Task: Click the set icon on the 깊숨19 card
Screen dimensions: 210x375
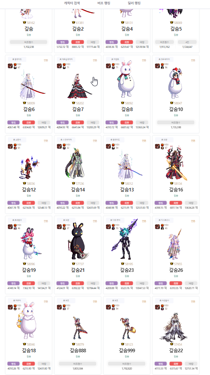Action: pyautogui.click(x=10, y=226)
